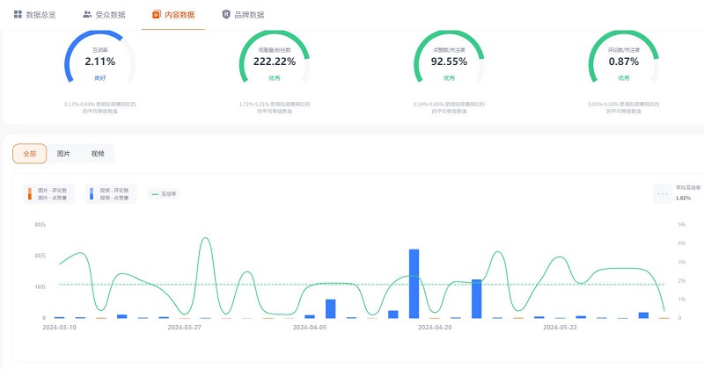Click the 互动率 2.11% gauge
704x369 pixels.
pos(99,63)
